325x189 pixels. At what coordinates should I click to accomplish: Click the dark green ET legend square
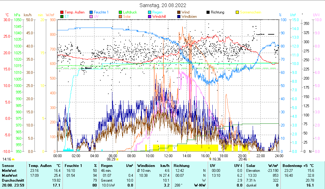(62, 17)
